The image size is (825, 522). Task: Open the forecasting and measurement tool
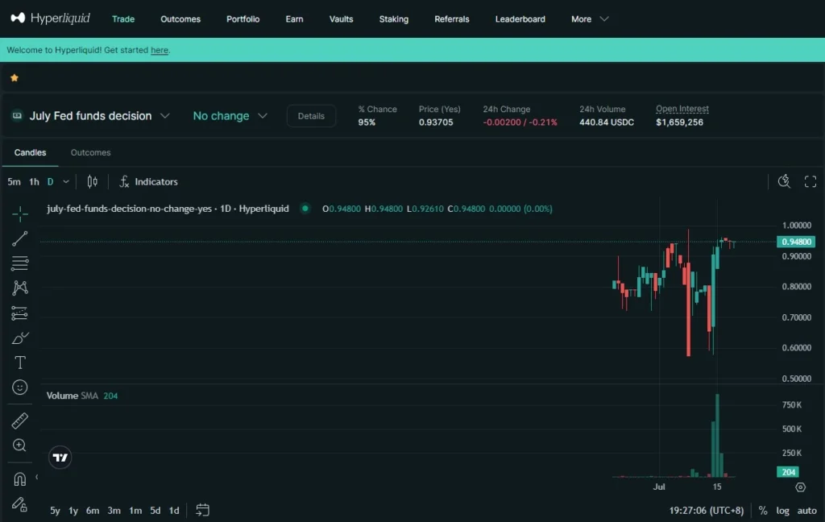pyautogui.click(x=20, y=313)
